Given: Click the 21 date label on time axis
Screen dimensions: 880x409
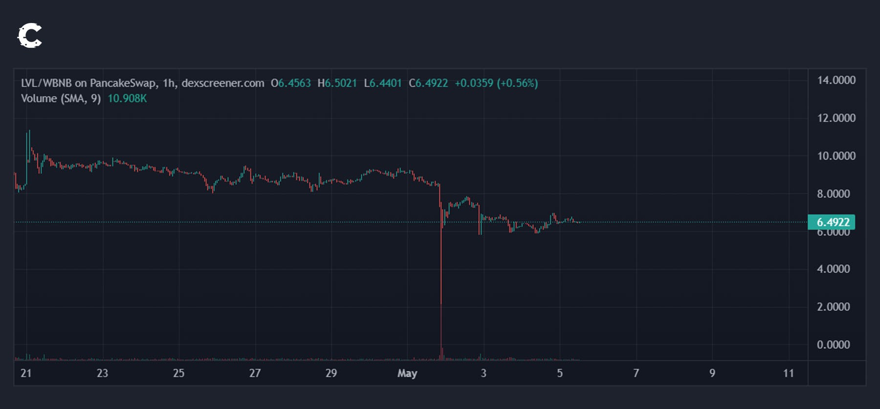Looking at the screenshot, I should coord(26,373).
